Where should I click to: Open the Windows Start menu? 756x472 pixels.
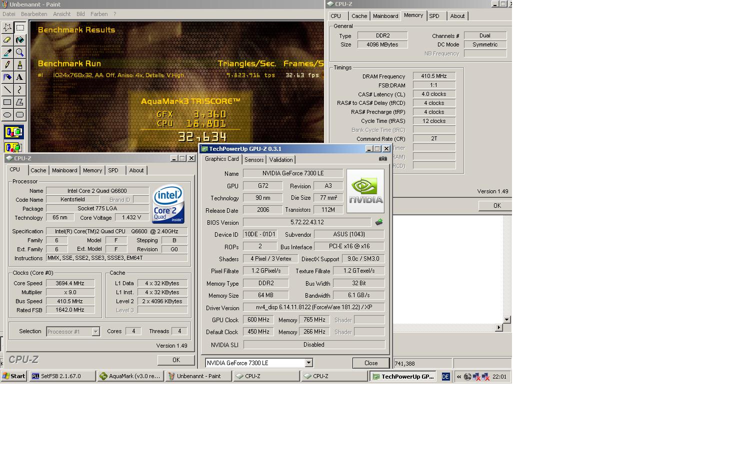(x=14, y=376)
